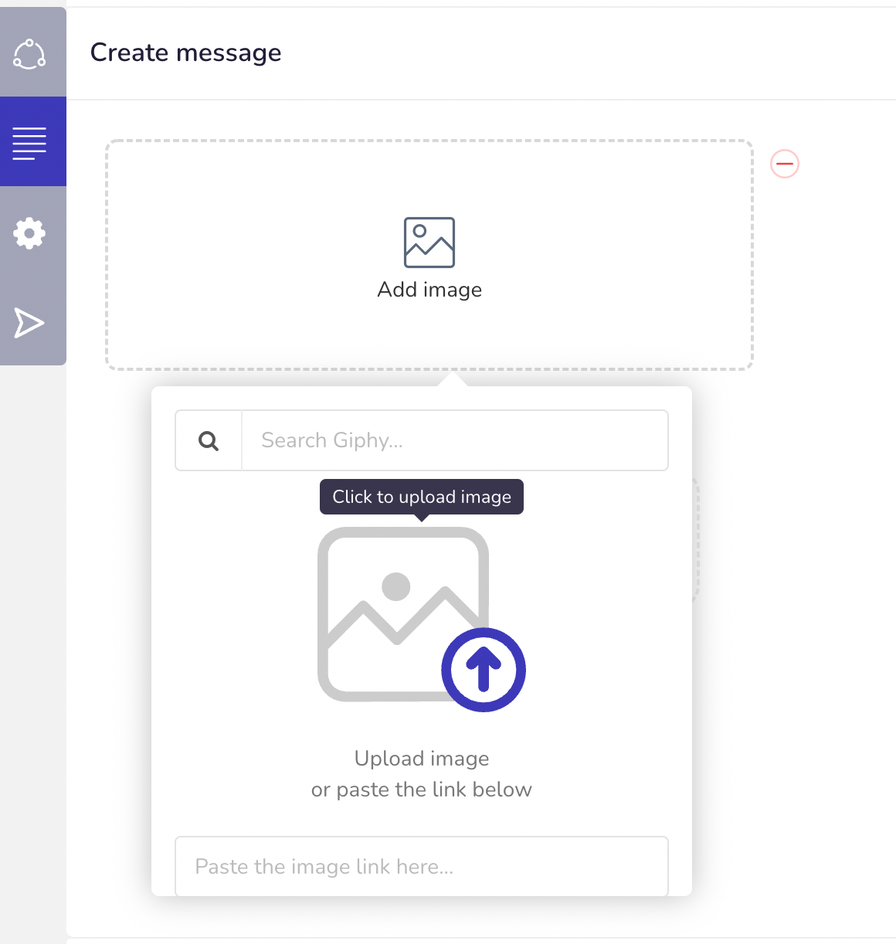The height and width of the screenshot is (944, 896).
Task: Click the Add image label
Action: tap(429, 290)
